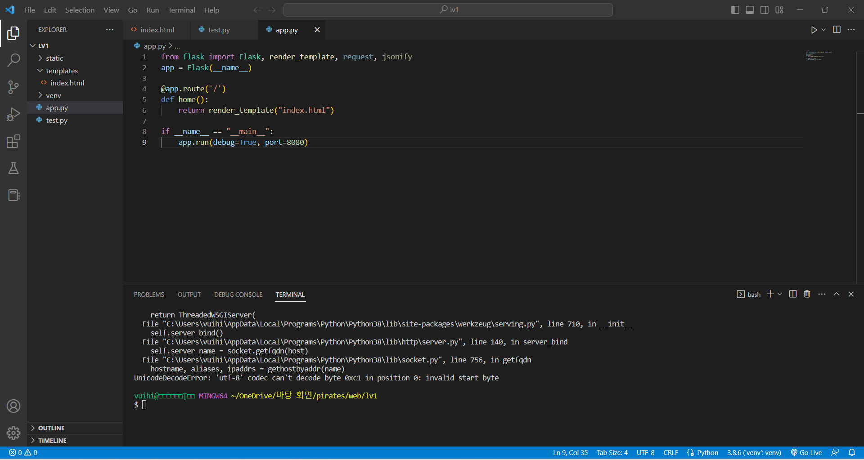Toggle bottom Panel visibility

750,10
